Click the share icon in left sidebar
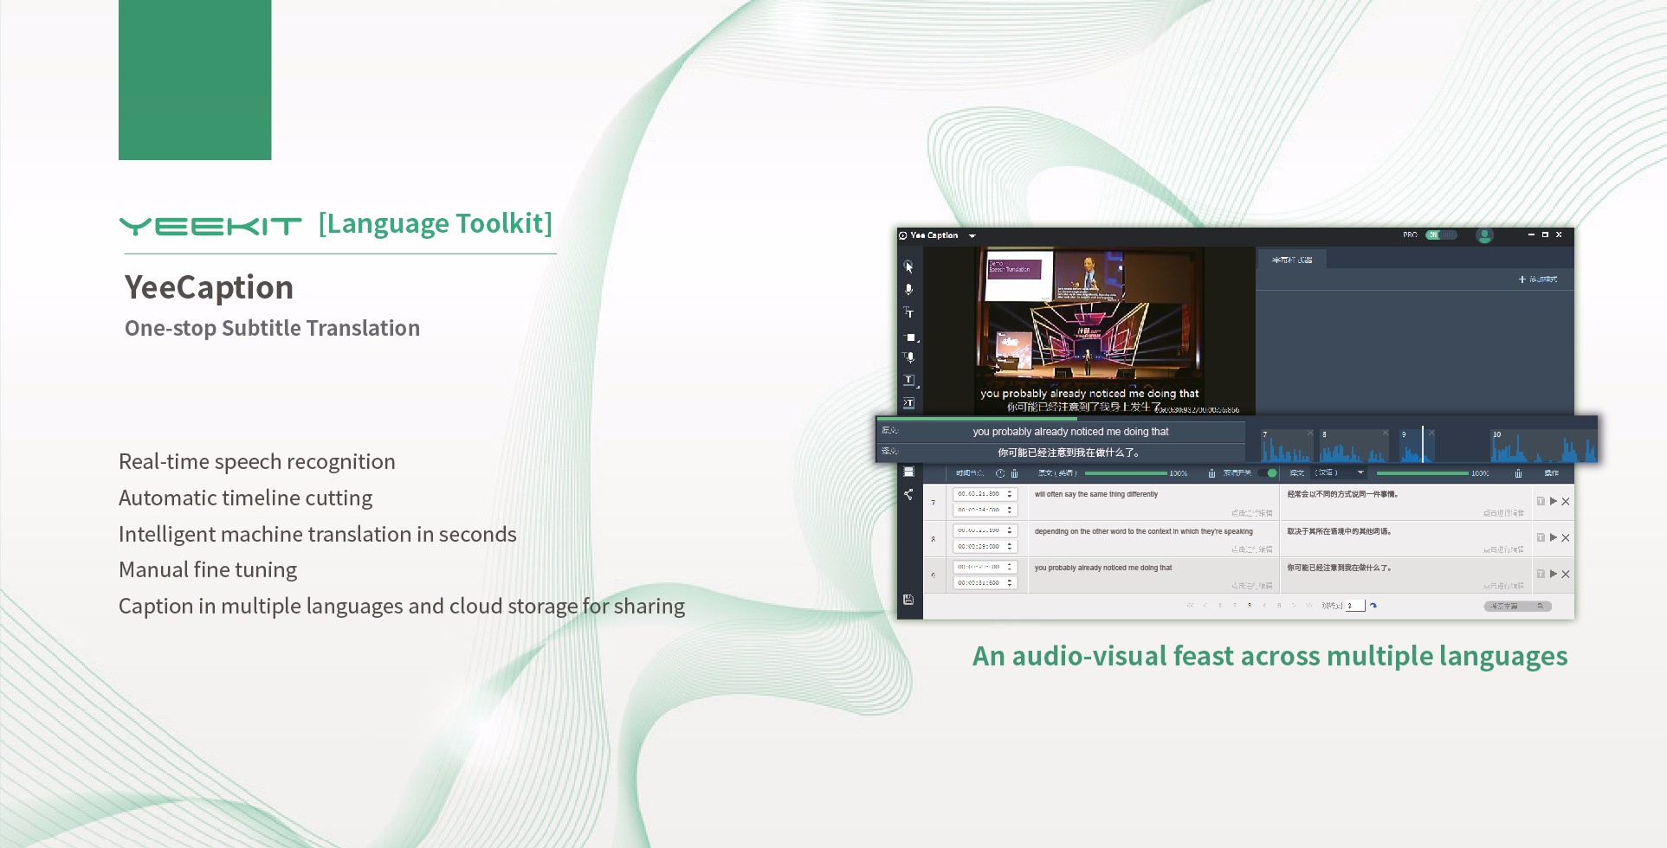The image size is (1667, 848). coord(908,494)
